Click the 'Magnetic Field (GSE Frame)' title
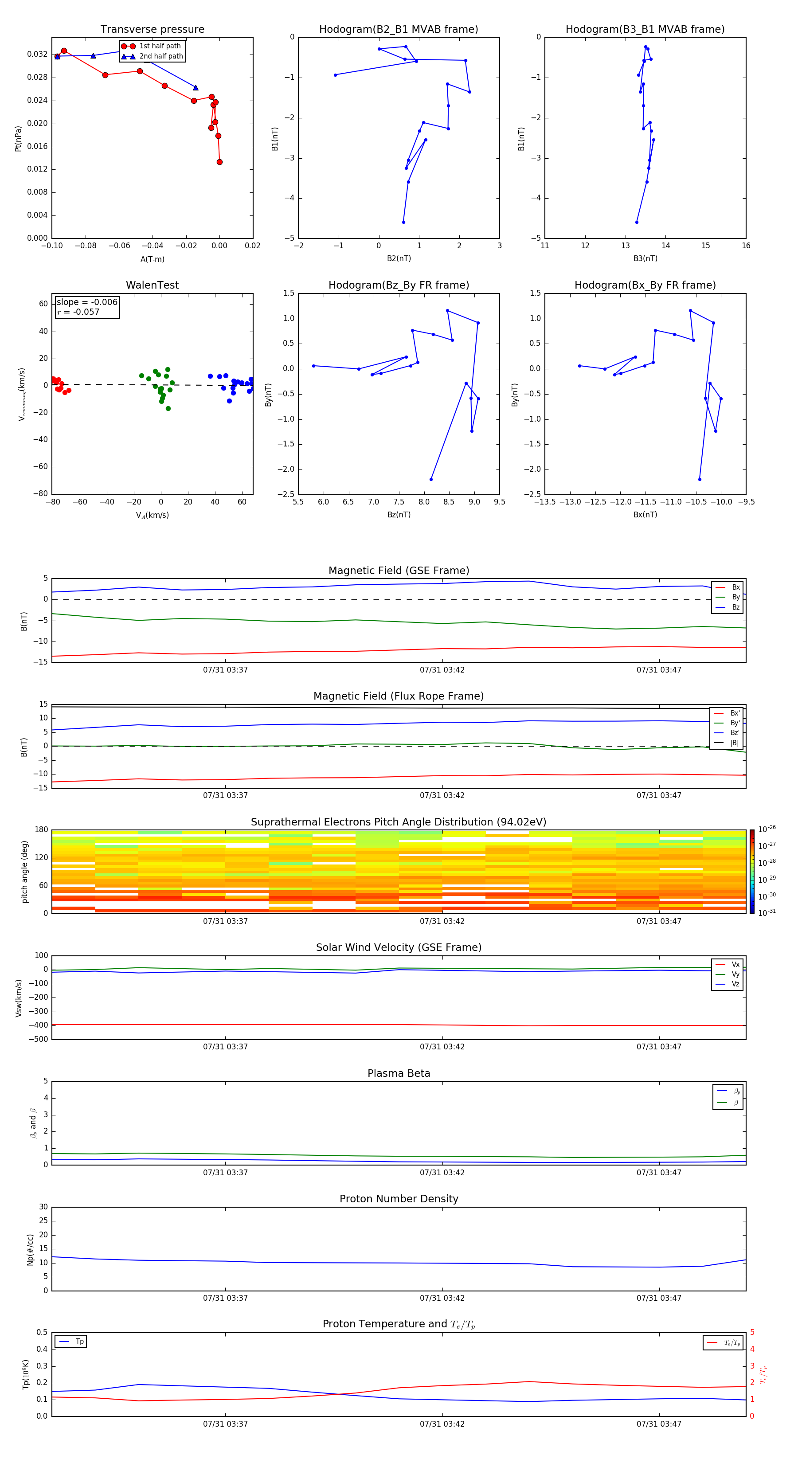The height and width of the screenshot is (1463, 798). point(399,570)
